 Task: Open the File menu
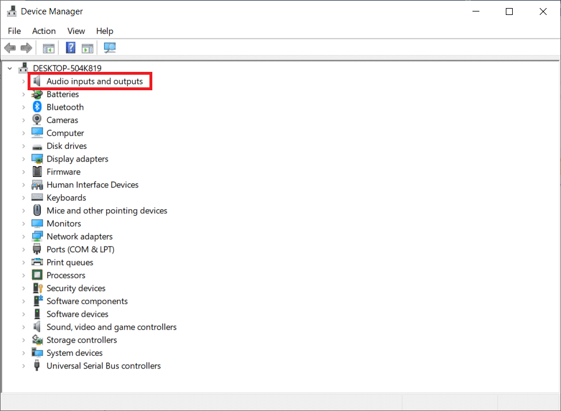14,31
